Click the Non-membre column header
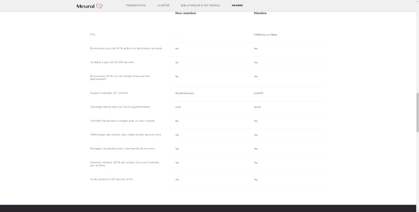Viewport: 419px width, 212px height. [x=185, y=13]
